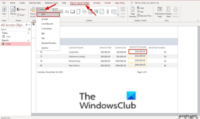Choose Standard Deviation from the Totals menu

[48, 43]
